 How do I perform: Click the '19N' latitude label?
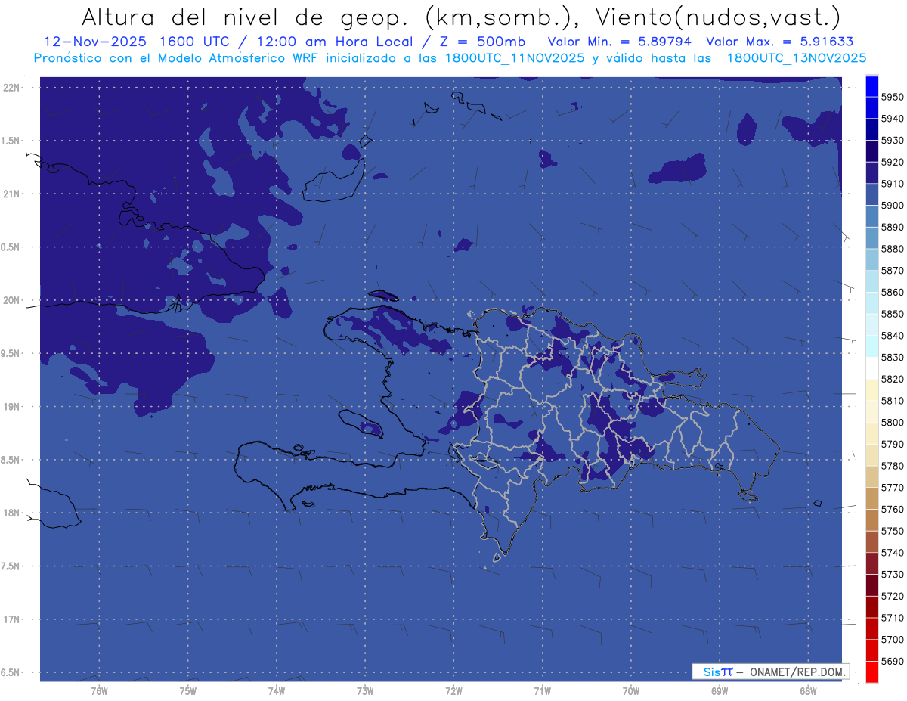(x=11, y=407)
